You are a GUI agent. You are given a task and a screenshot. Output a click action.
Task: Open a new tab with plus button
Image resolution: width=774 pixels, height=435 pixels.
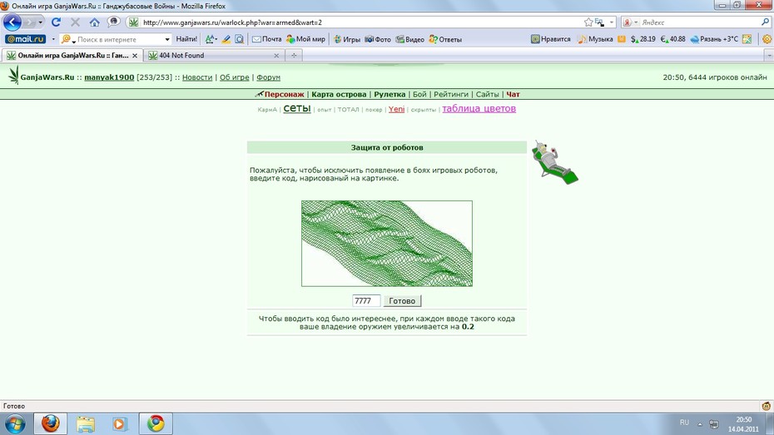(294, 55)
